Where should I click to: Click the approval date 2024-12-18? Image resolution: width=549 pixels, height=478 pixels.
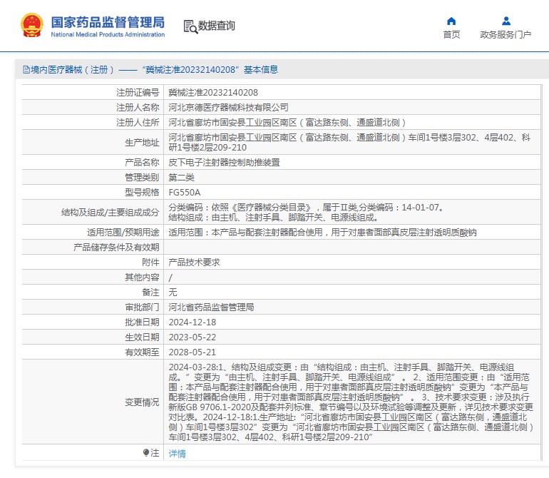[x=190, y=322]
